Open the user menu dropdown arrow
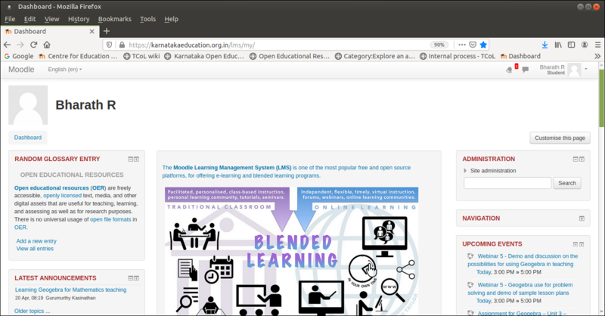The image size is (605, 316). click(x=586, y=69)
